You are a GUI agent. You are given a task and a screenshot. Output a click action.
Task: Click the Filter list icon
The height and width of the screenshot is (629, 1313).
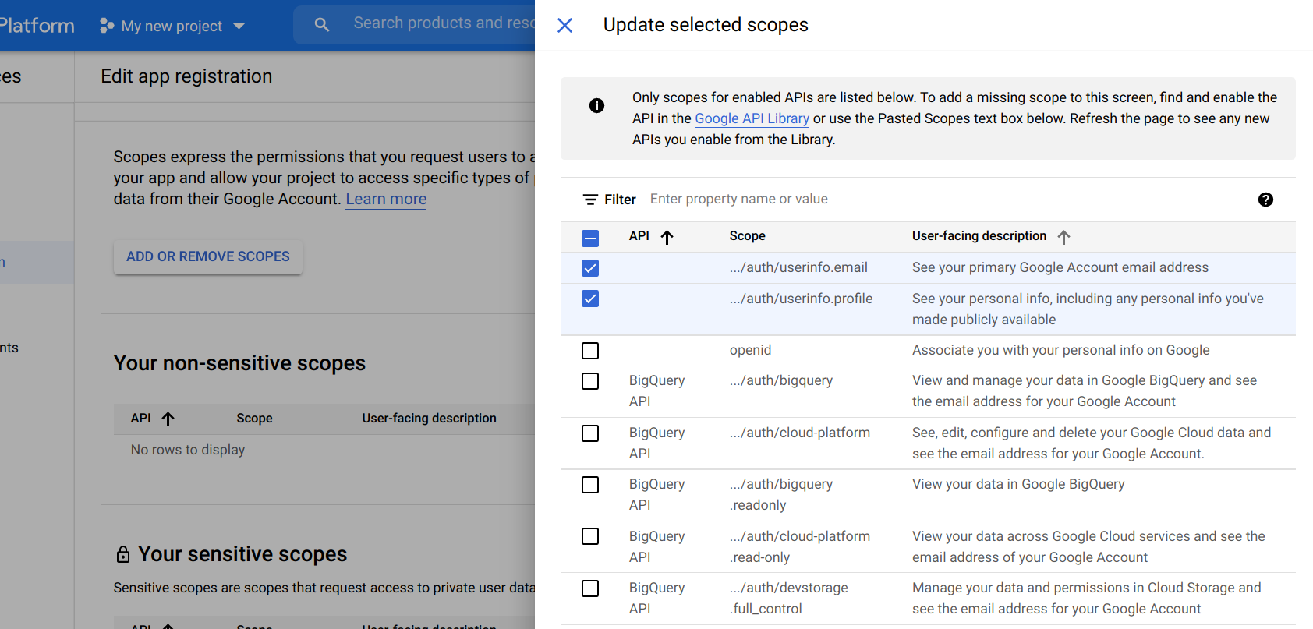tap(590, 200)
